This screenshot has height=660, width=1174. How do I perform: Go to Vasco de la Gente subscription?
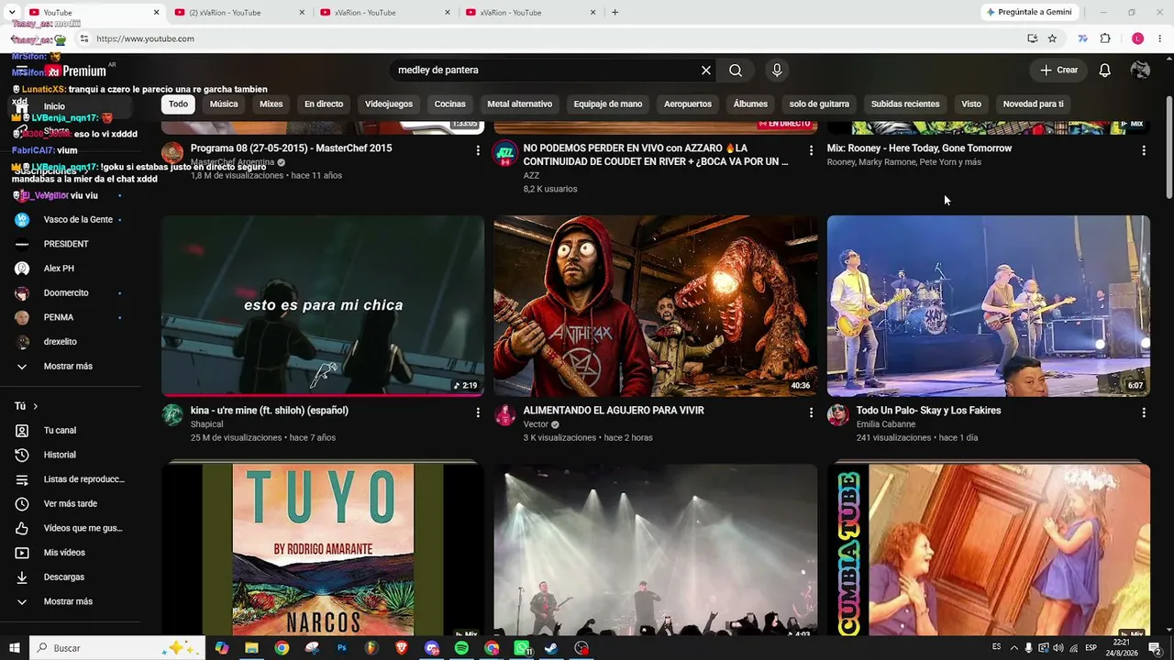tap(70, 220)
